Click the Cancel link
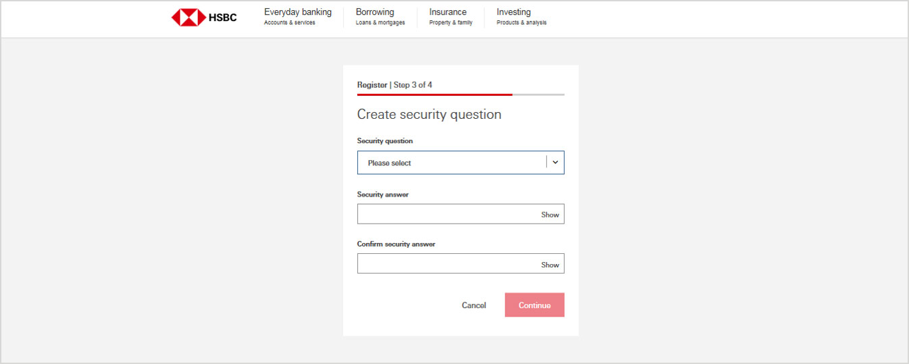The height and width of the screenshot is (364, 909). pyautogui.click(x=474, y=305)
